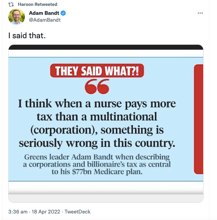Click the nurse tax quote text
Viewport: 217px width, 220px height.
coord(97,123)
